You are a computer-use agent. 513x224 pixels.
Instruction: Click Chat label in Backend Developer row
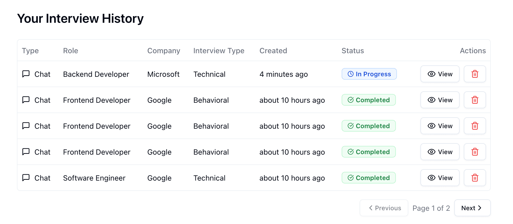tap(42, 74)
